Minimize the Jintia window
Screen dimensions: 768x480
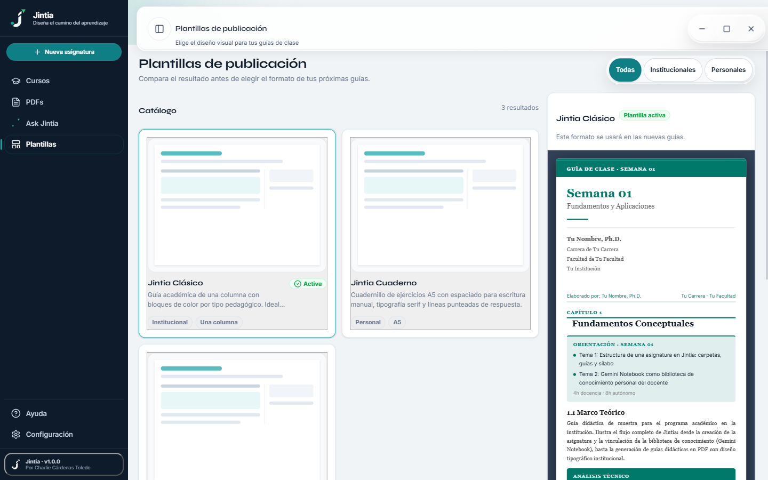tap(702, 29)
